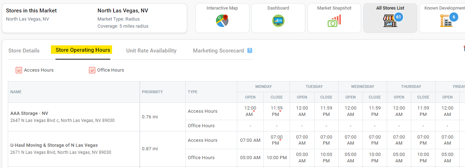The height and width of the screenshot is (168, 465).
Task: Click the Marketing Scorecard help icon
Action: [x=250, y=51]
